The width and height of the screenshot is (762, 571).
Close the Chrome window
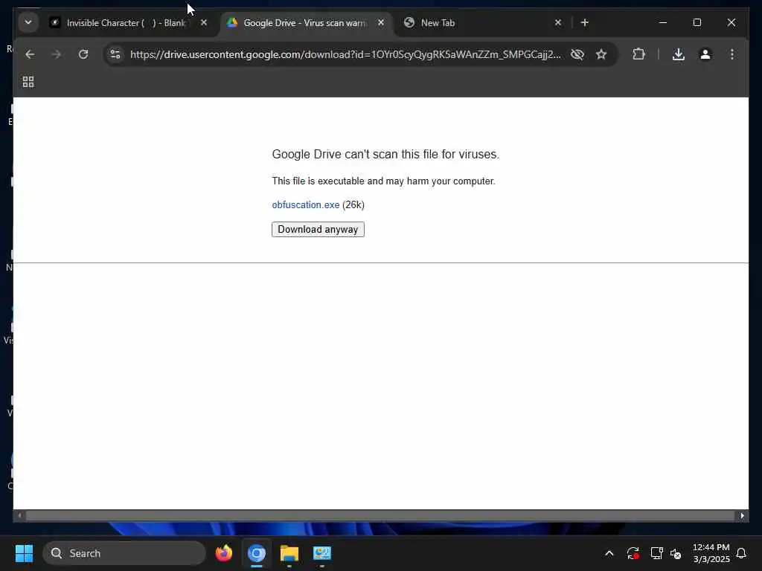[x=731, y=22]
